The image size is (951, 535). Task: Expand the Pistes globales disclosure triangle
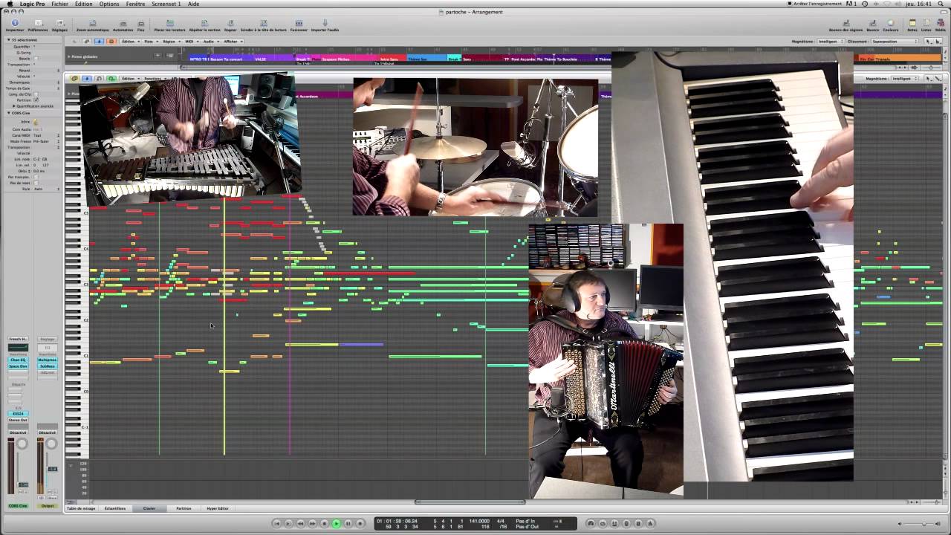coord(69,56)
